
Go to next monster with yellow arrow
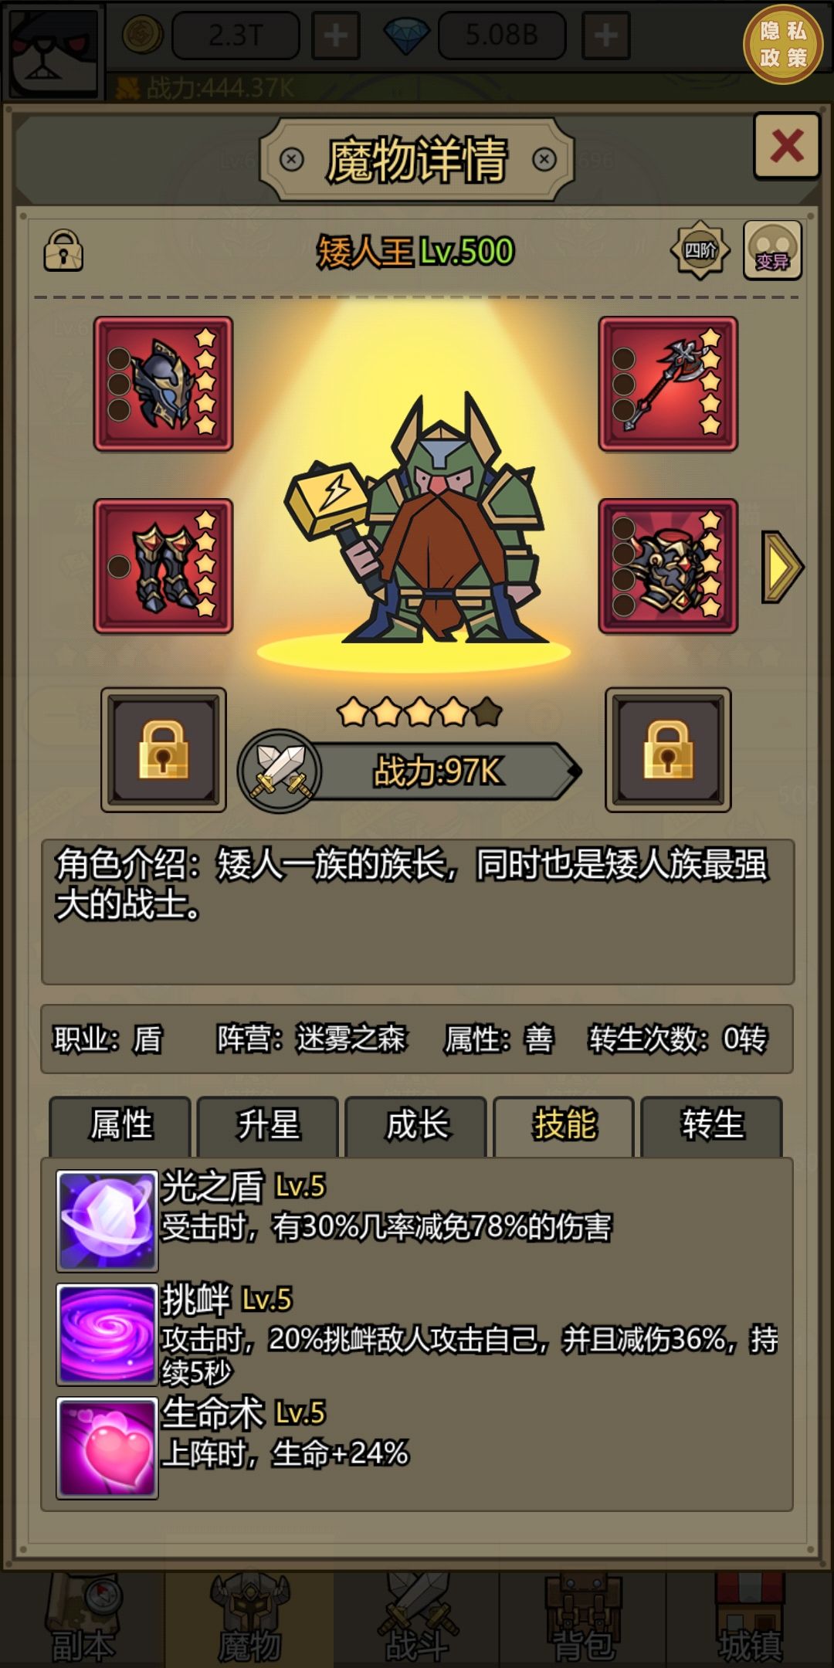click(782, 566)
